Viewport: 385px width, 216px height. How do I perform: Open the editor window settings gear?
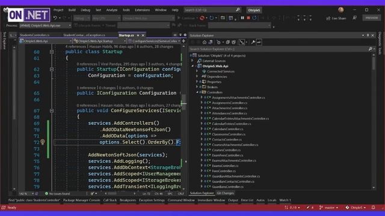point(185,35)
